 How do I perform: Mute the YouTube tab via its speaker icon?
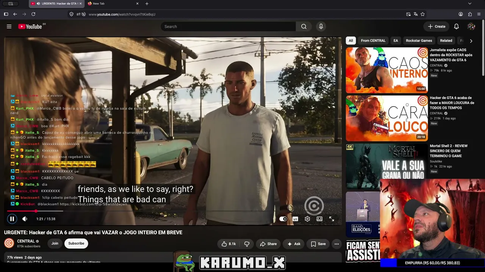point(38,4)
